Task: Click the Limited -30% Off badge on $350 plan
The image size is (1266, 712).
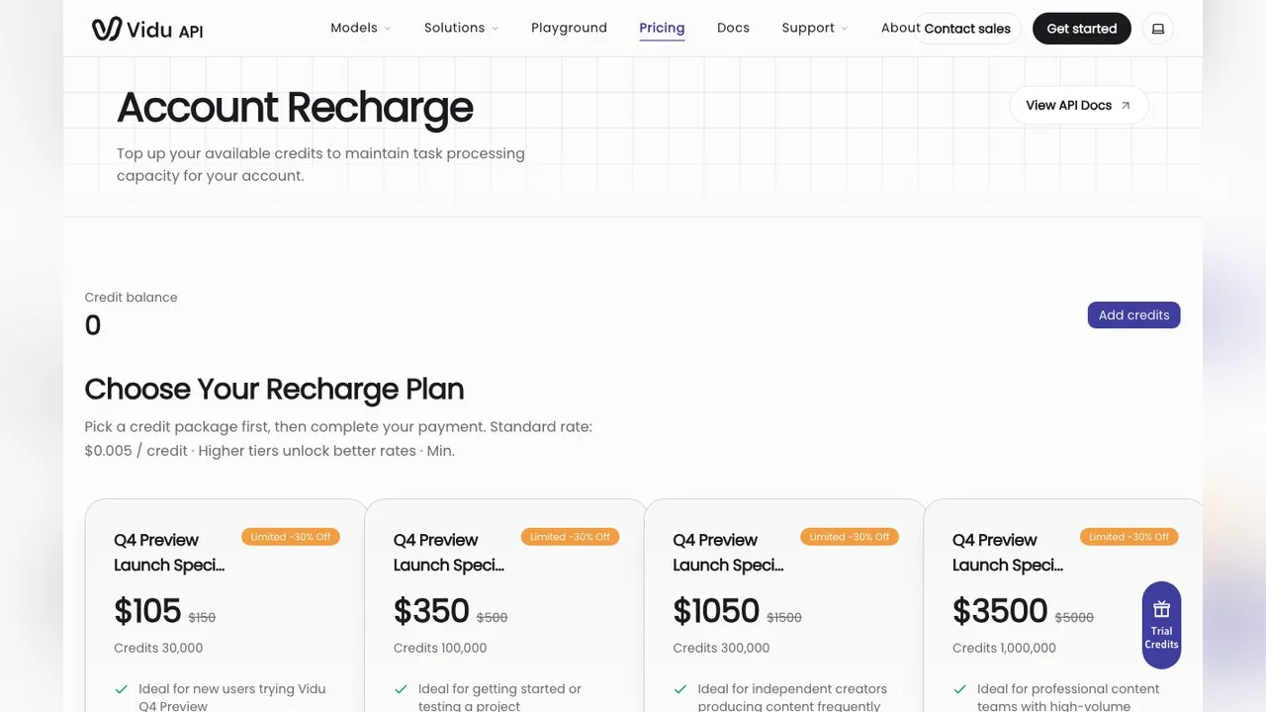Action: (570, 537)
